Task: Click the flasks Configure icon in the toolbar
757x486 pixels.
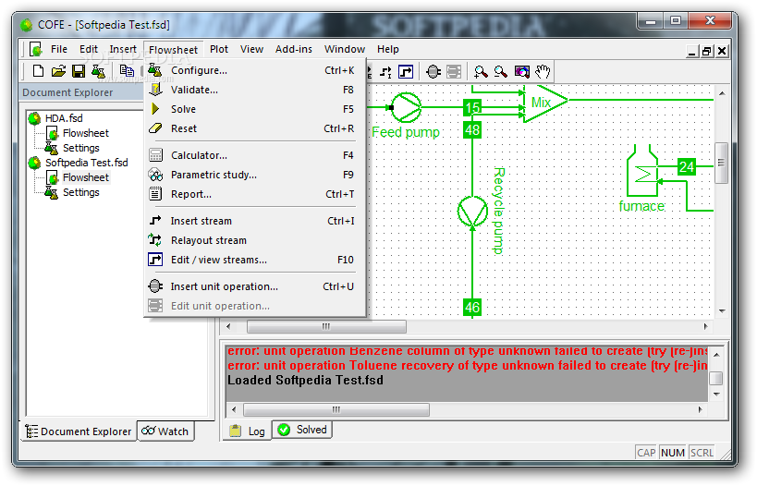Action: (x=98, y=71)
